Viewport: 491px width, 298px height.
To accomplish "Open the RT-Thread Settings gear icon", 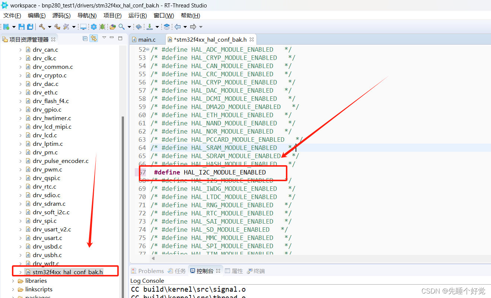I will point(94,27).
